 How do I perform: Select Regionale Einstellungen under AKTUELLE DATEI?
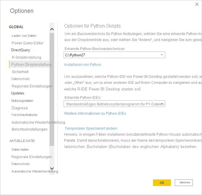pos(32,157)
